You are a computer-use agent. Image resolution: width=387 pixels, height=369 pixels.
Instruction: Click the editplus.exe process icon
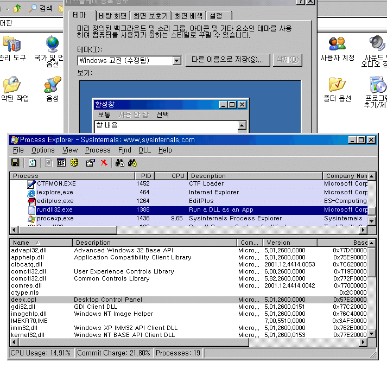pyautogui.click(x=31, y=201)
